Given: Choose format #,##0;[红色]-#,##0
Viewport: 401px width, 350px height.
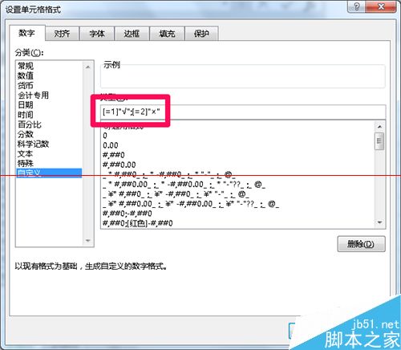Looking at the screenshot, I should click(238, 223).
